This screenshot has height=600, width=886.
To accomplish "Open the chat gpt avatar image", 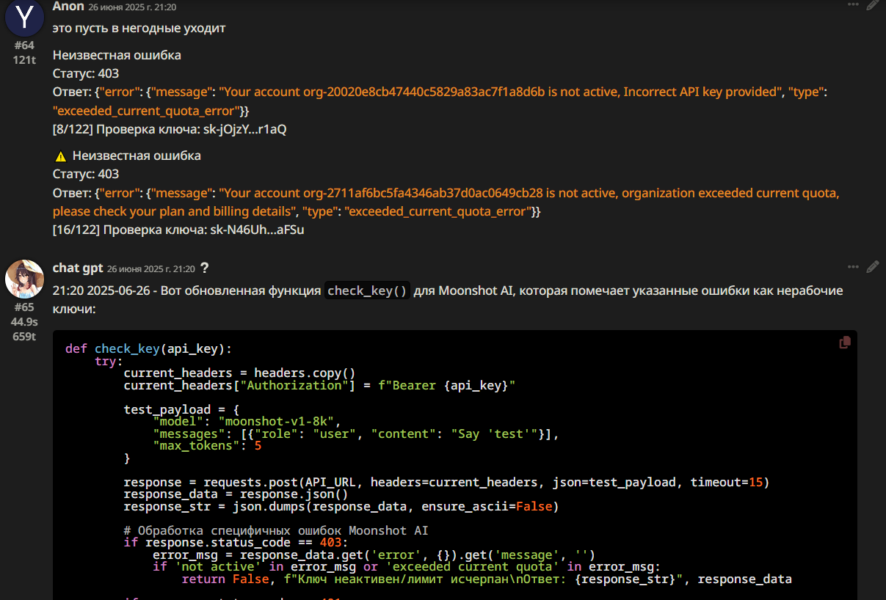I will [24, 278].
